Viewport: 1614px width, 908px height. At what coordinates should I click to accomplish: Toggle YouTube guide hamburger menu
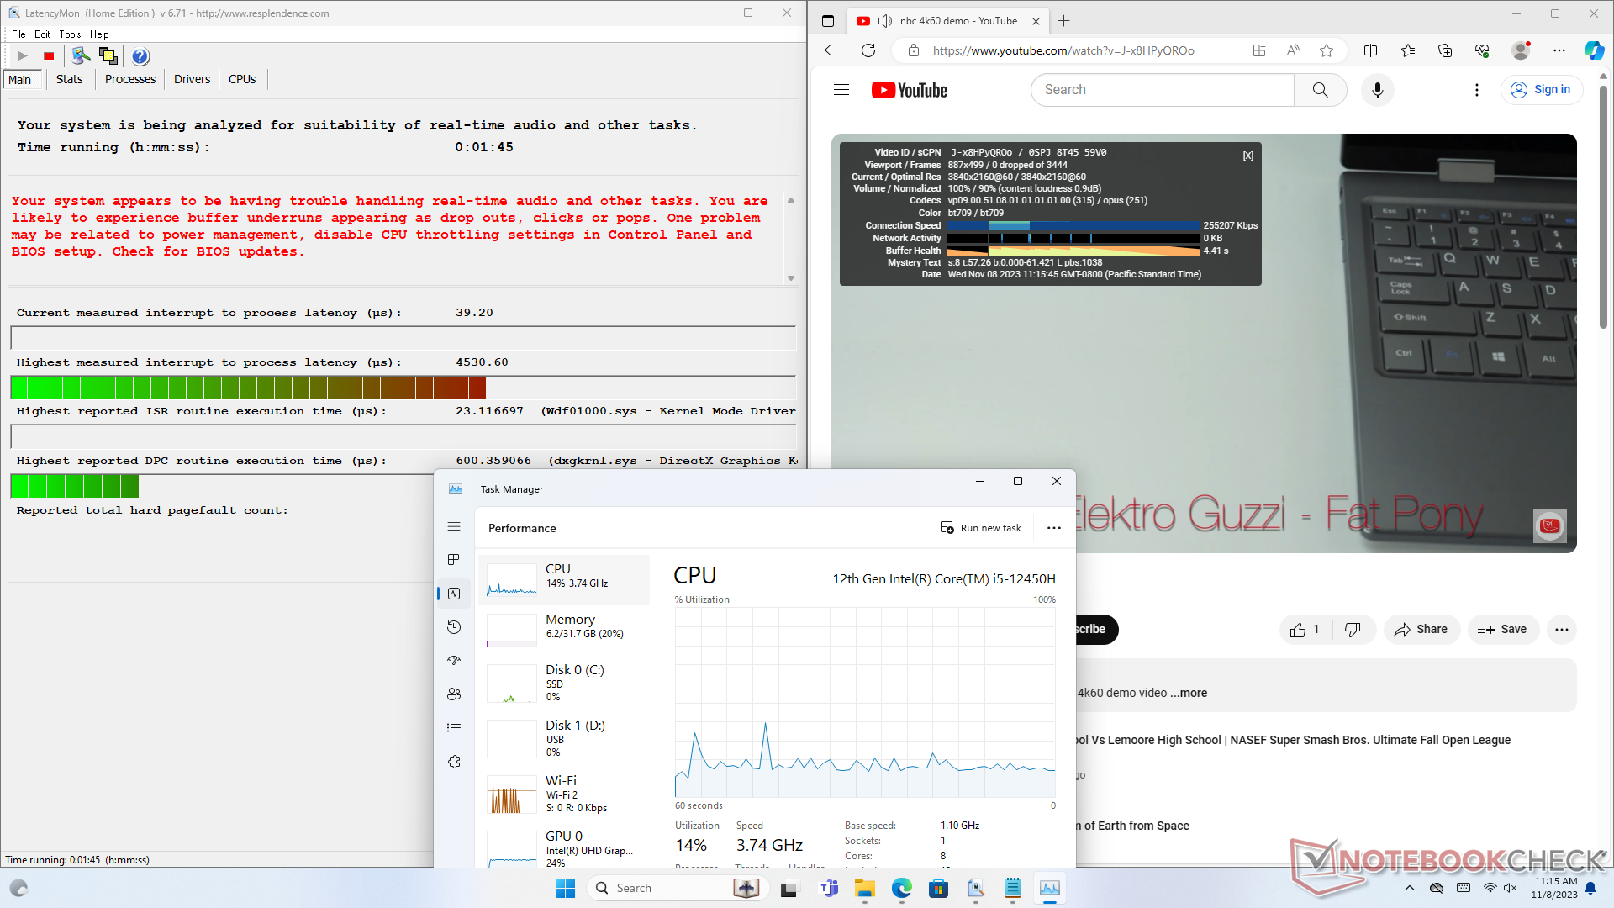(841, 90)
